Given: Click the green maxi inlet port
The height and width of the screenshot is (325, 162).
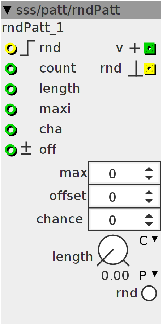Looking at the screenshot, I should (x=10, y=110).
